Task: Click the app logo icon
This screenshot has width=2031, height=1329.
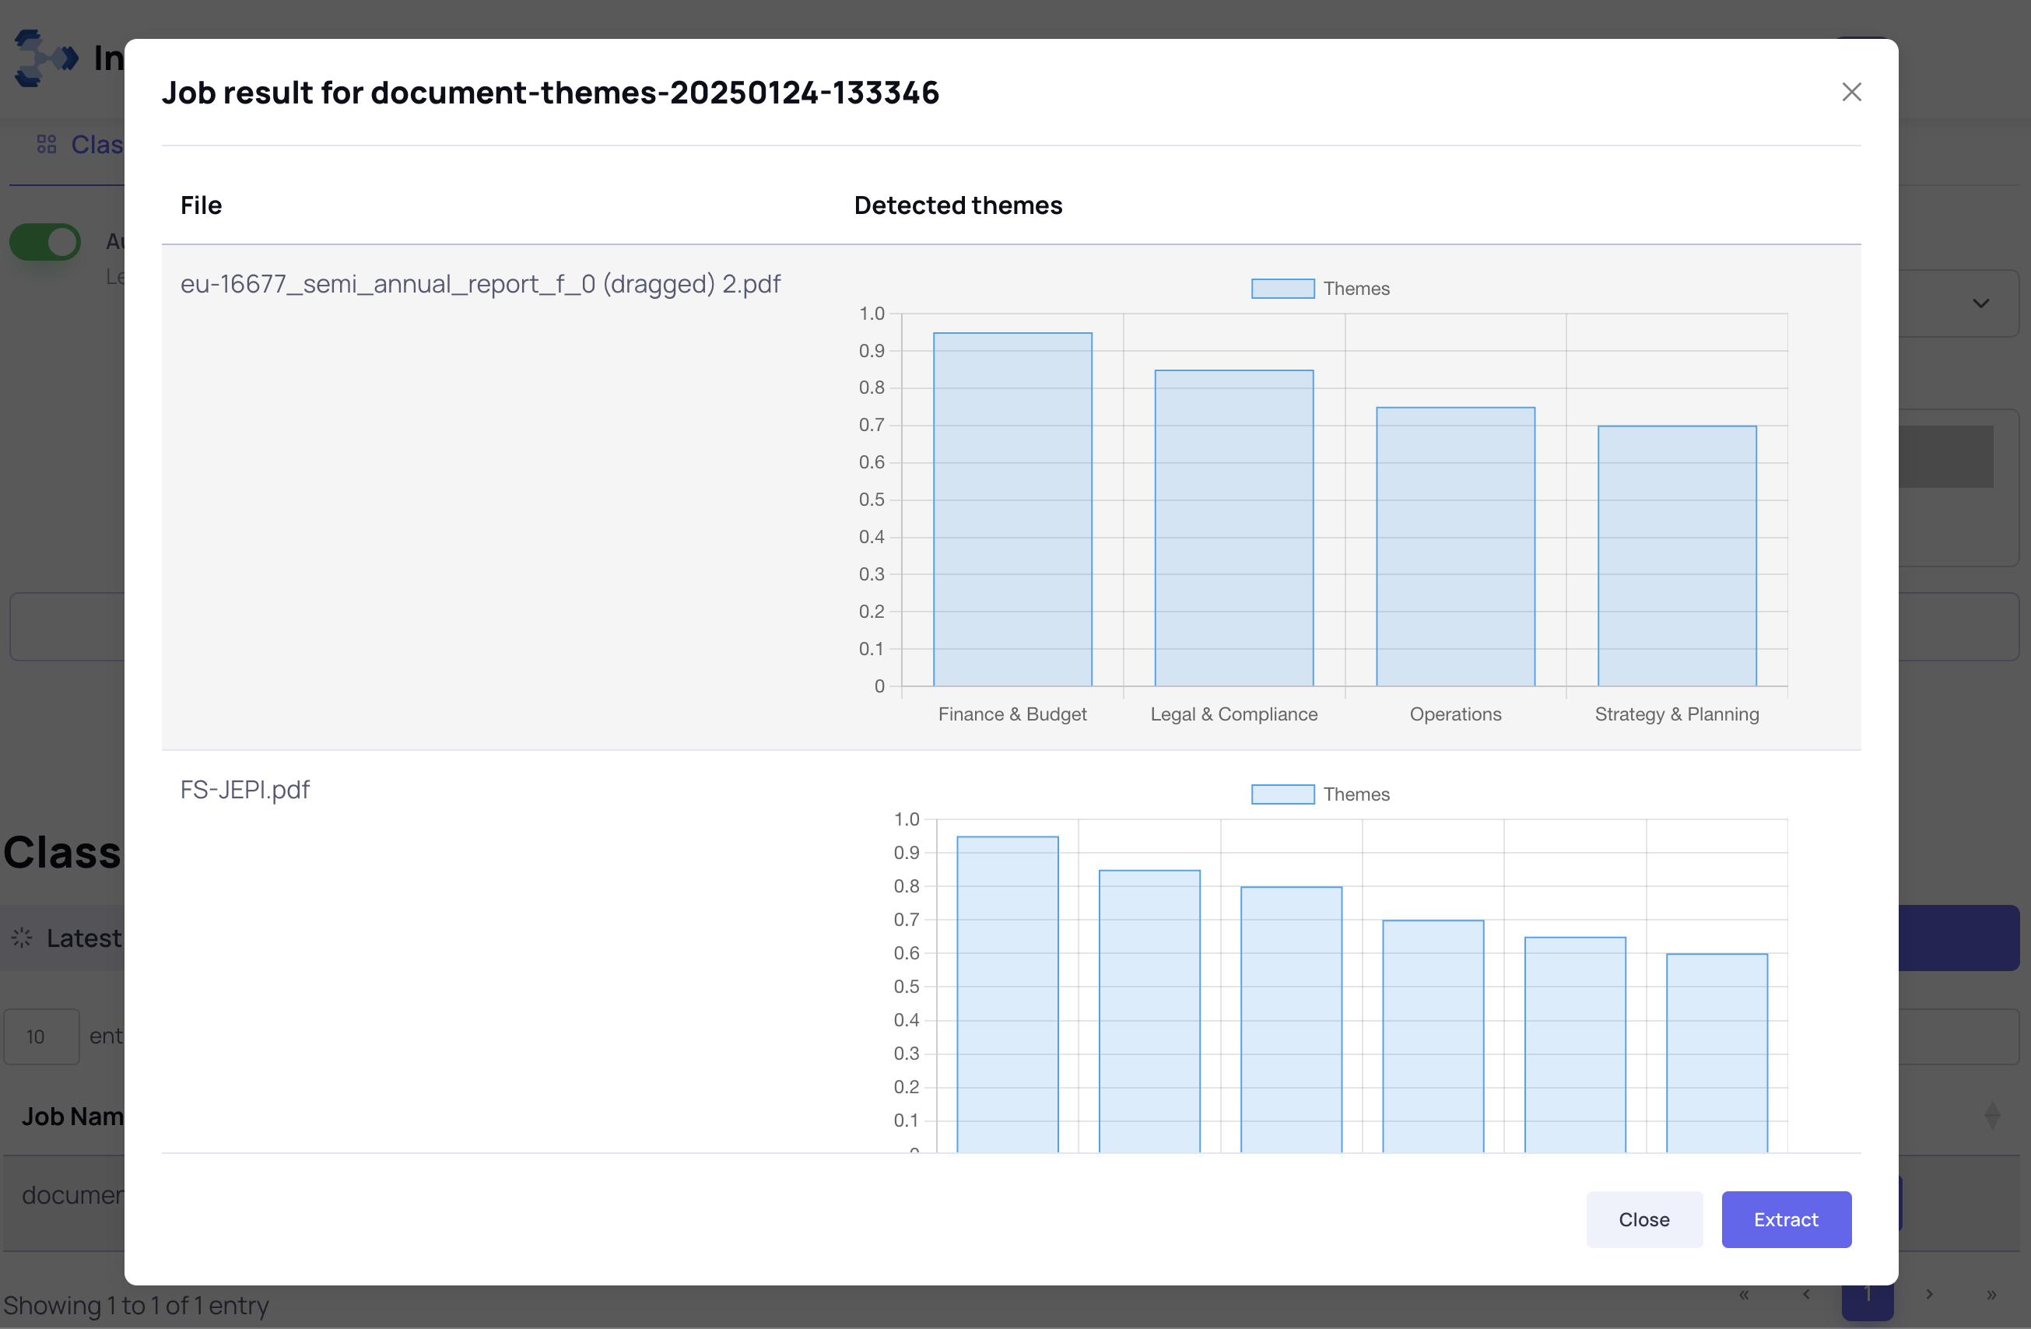Action: (44, 58)
